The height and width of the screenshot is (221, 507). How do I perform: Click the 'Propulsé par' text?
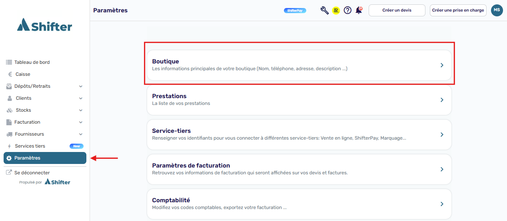tap(30, 182)
